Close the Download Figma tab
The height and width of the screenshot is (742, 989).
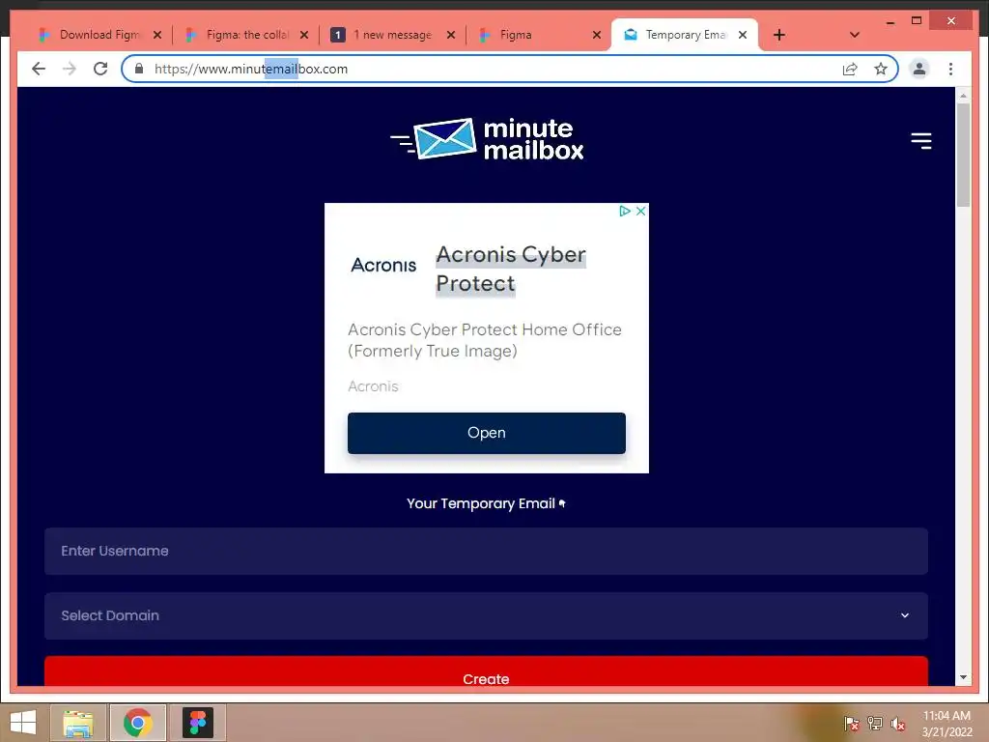(x=157, y=35)
